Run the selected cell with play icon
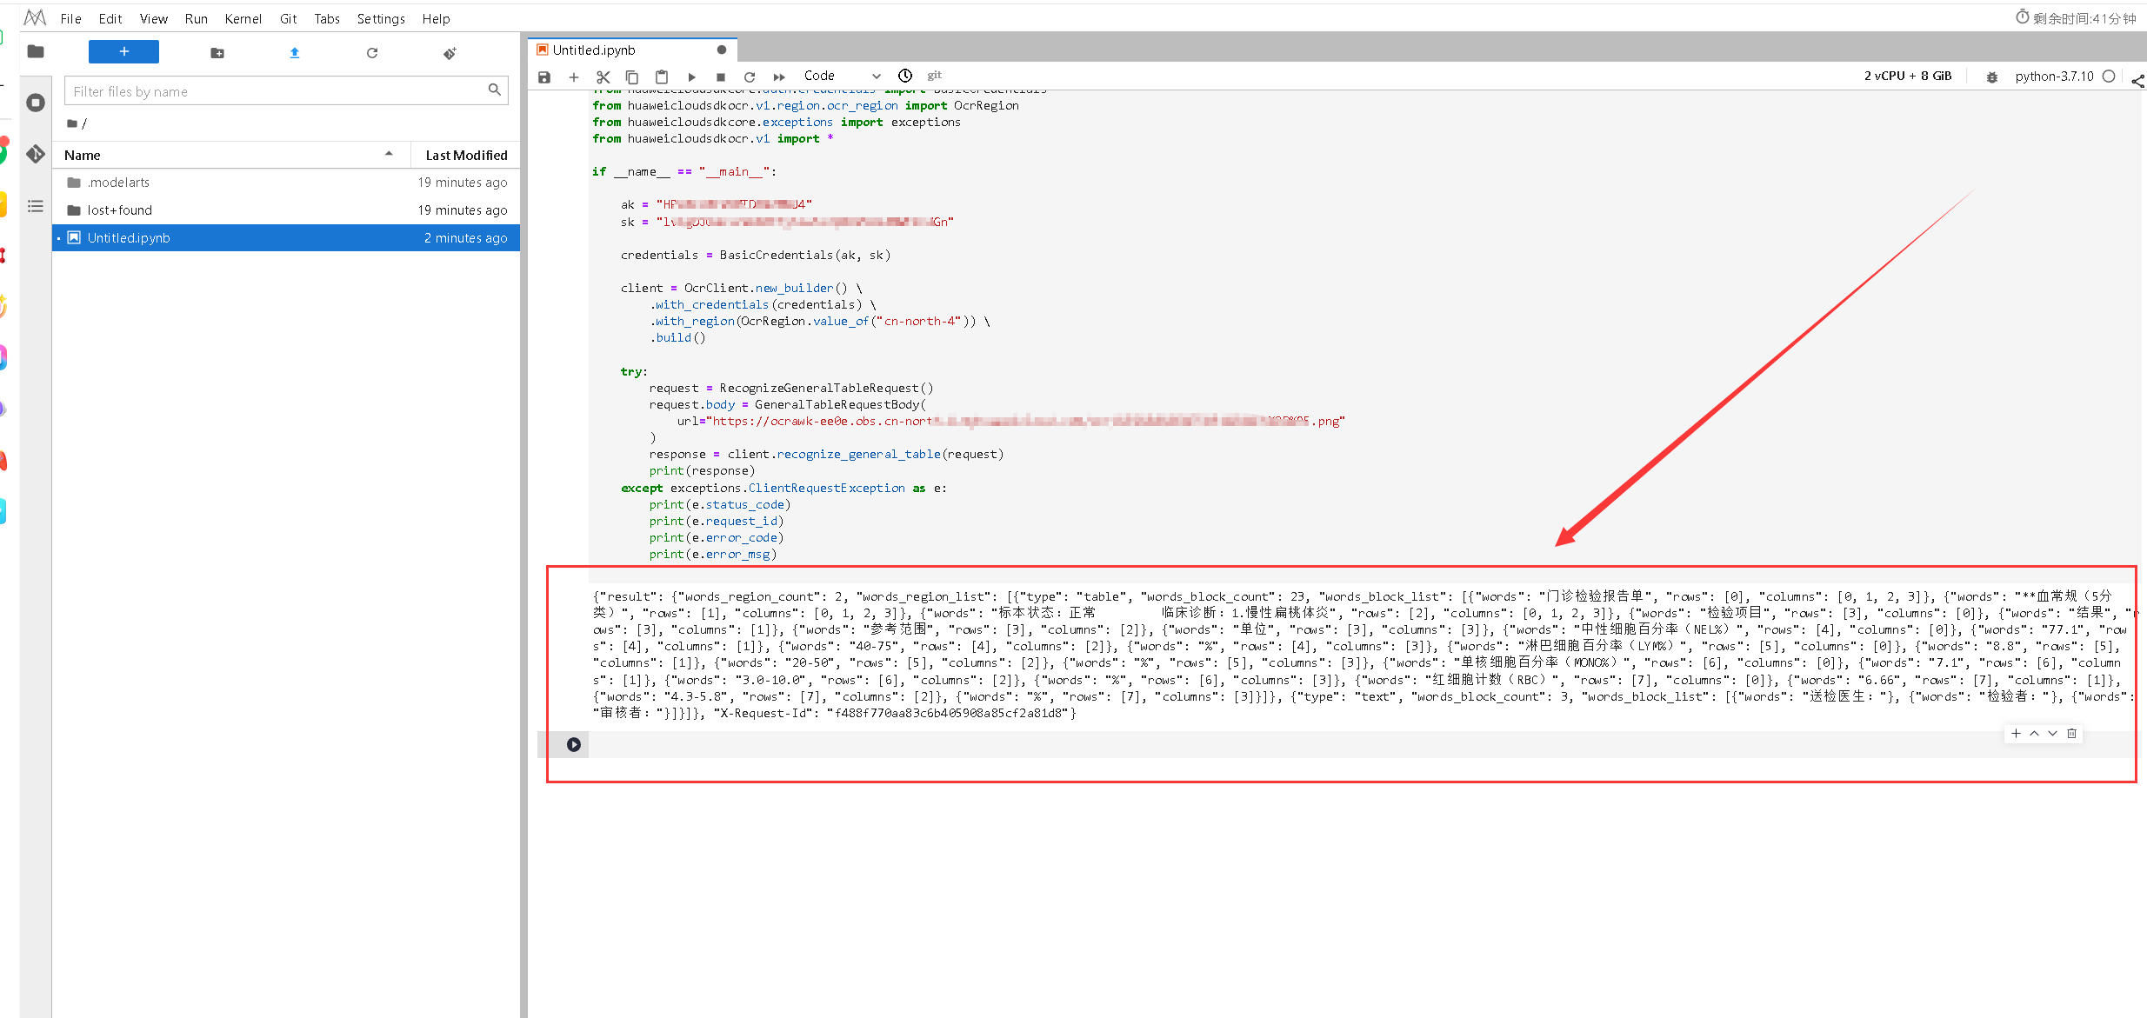 [x=691, y=77]
